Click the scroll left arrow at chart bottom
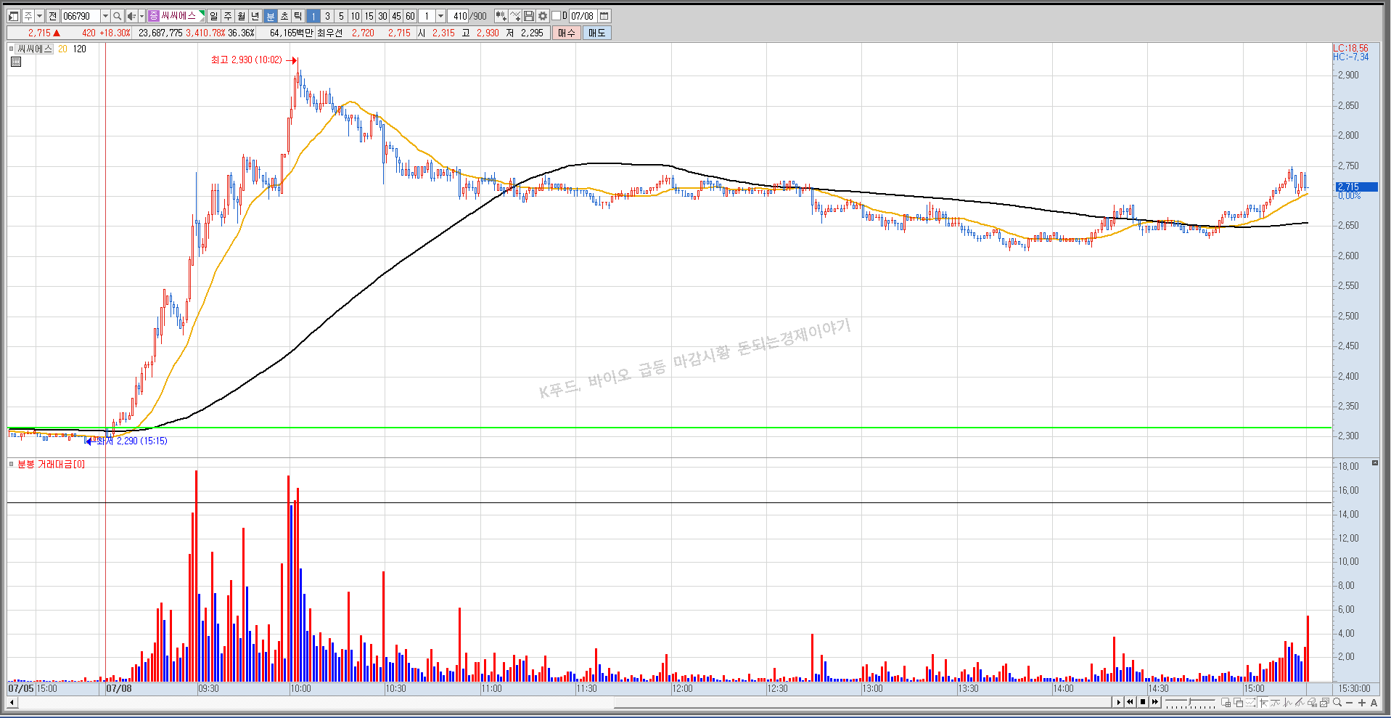Screen dimensions: 1391x718 (x=12, y=702)
